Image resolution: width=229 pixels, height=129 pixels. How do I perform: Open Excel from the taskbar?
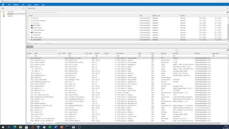coord(50,127)
